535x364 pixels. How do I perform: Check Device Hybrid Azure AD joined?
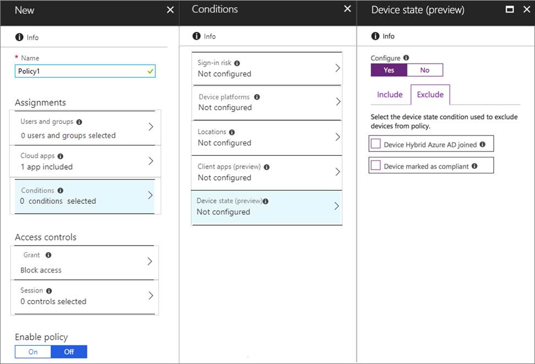tap(376, 144)
